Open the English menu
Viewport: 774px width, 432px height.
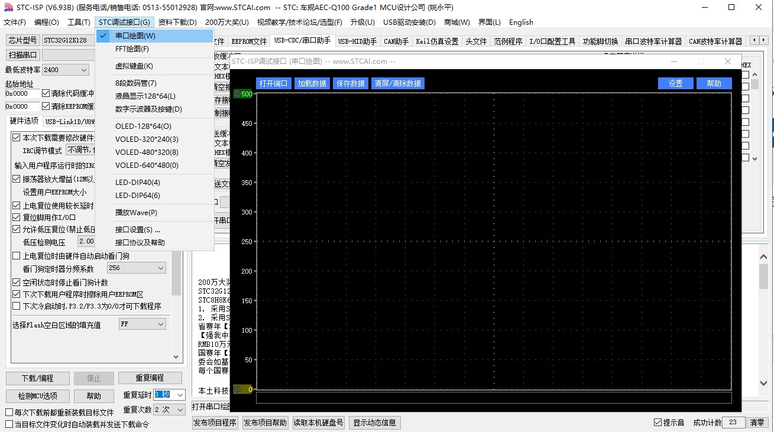tap(521, 22)
